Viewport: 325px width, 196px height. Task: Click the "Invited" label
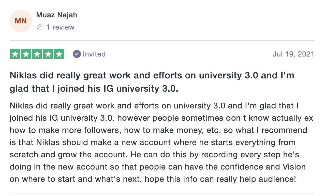pos(94,54)
